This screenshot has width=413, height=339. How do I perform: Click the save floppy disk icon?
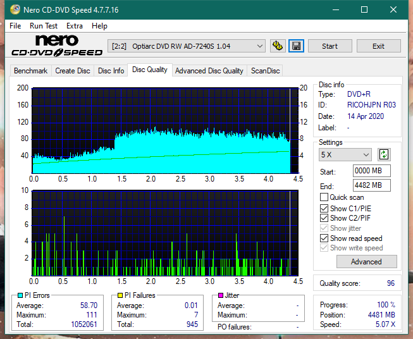coord(297,46)
